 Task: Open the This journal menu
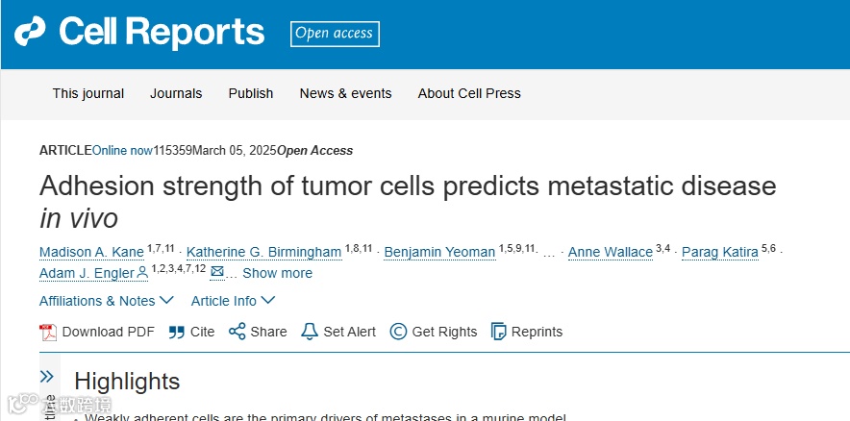[x=88, y=93]
